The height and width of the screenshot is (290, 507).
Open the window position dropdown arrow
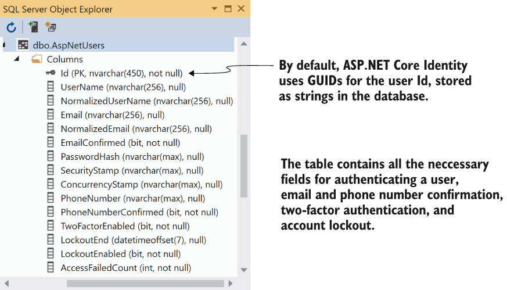tap(214, 9)
